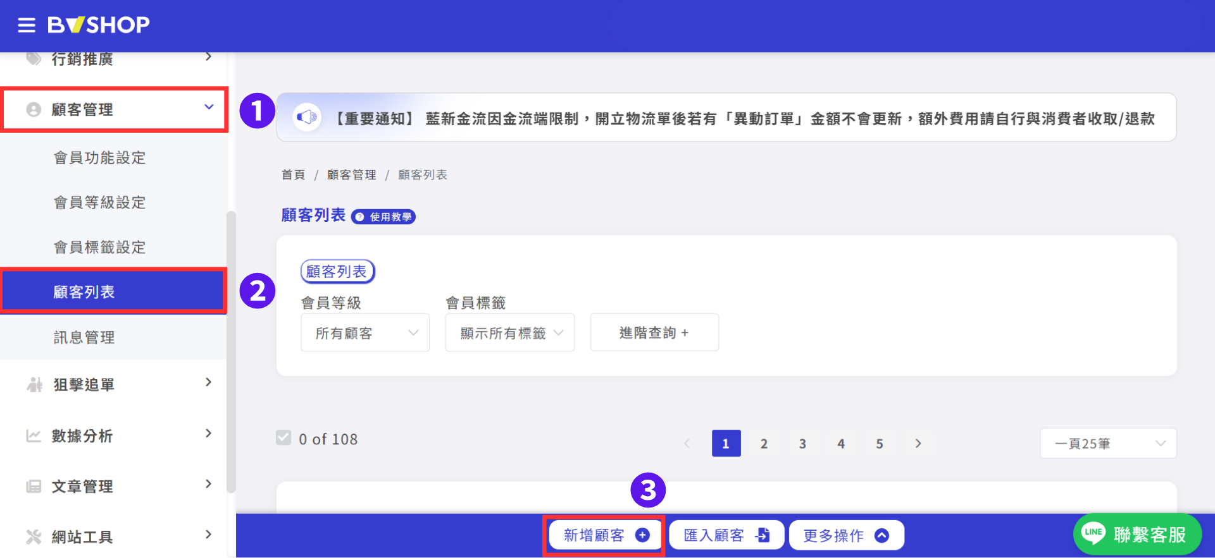
Task: Click the LINE icon in 聯繫客服
Action: point(1093,533)
